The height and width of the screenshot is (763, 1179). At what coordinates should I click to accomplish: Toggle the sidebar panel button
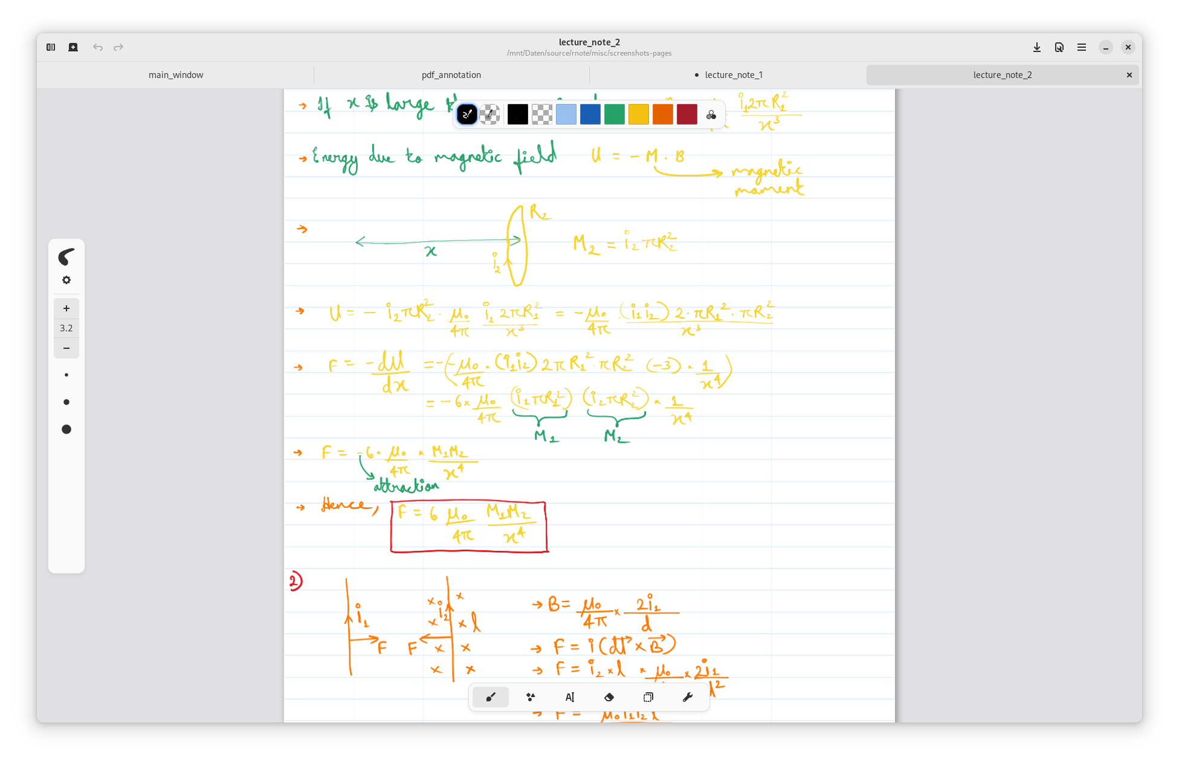tap(51, 47)
